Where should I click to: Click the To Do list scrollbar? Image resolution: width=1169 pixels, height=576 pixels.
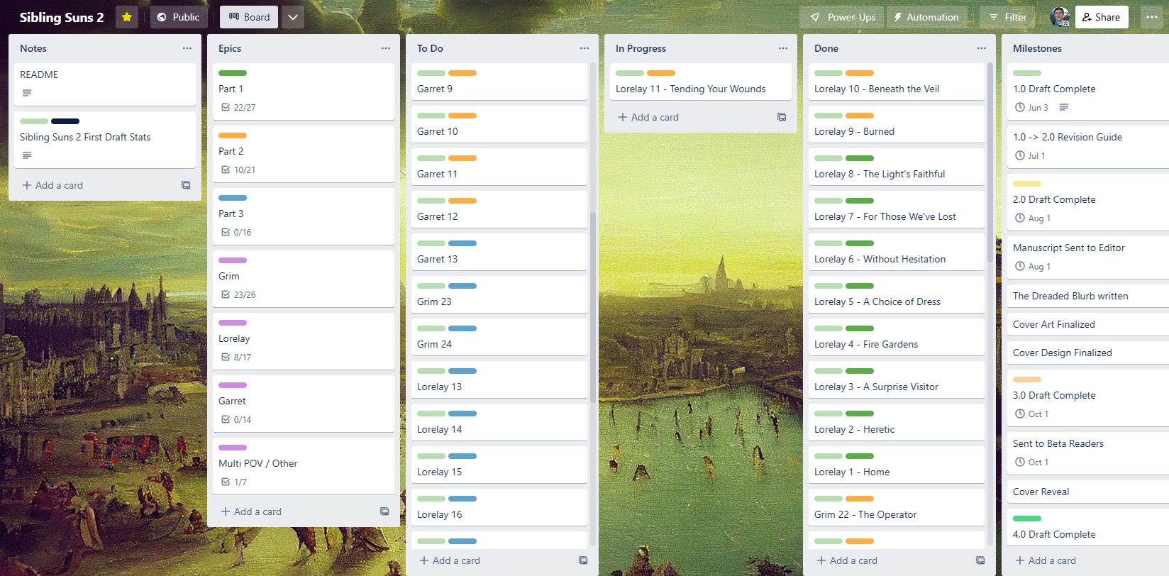(x=592, y=307)
